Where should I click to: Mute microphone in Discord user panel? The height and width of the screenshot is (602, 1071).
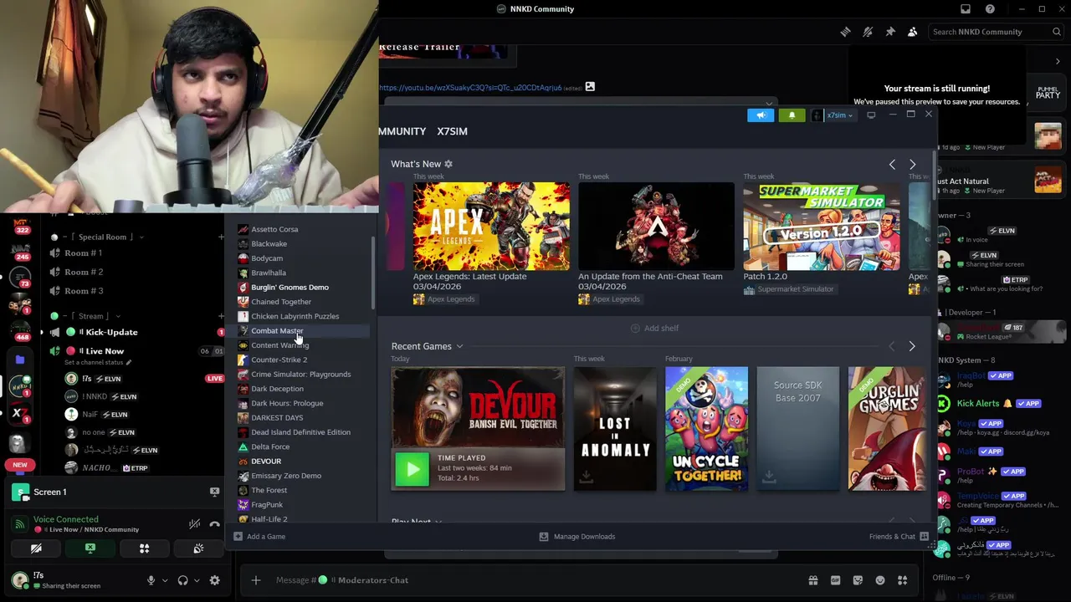click(151, 580)
